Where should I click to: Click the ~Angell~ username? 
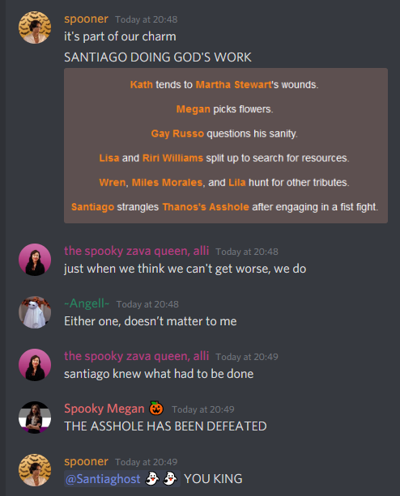(x=87, y=303)
